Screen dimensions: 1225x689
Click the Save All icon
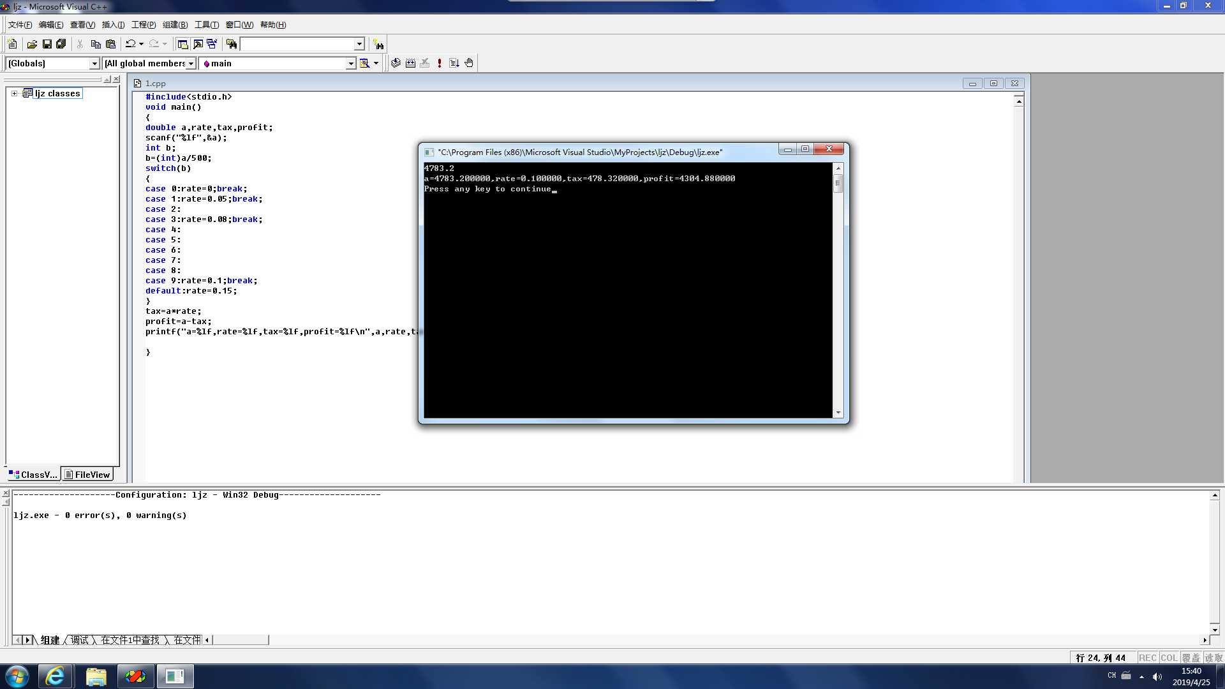point(61,44)
